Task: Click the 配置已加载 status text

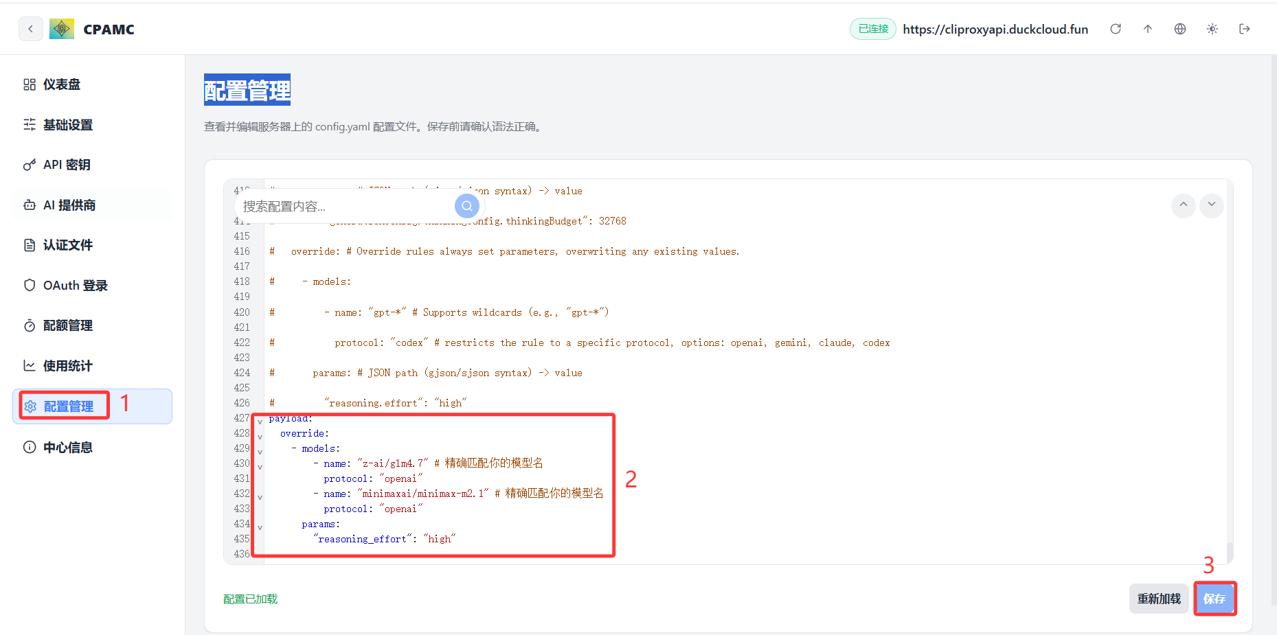Action: point(251,599)
